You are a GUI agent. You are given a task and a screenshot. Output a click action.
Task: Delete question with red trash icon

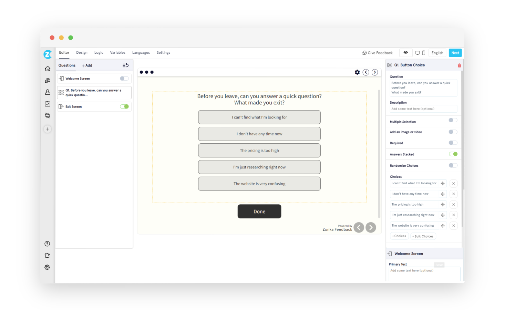[x=459, y=65]
